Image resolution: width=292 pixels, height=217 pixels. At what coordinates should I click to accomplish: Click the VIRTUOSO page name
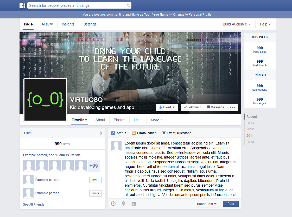click(x=86, y=100)
